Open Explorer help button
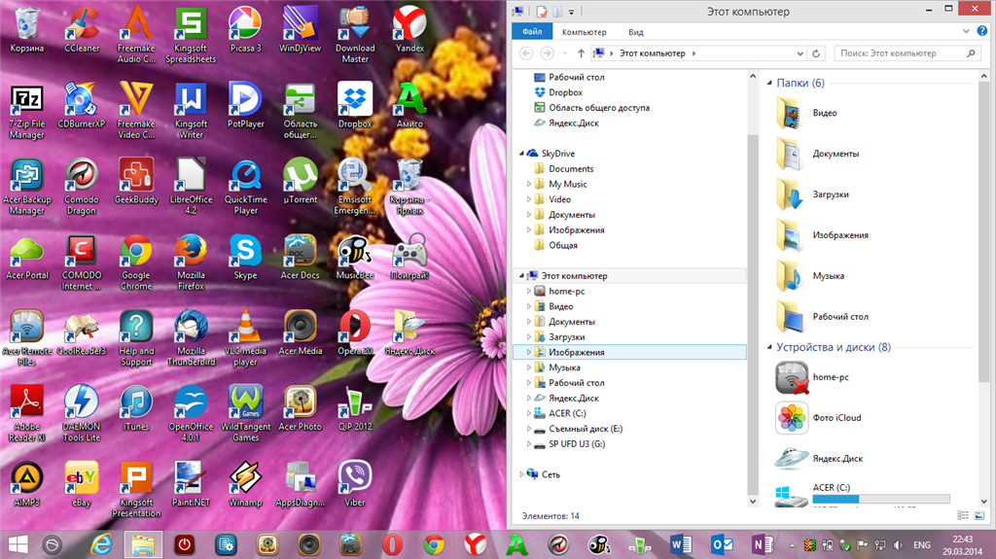996x559 pixels. pyautogui.click(x=982, y=30)
